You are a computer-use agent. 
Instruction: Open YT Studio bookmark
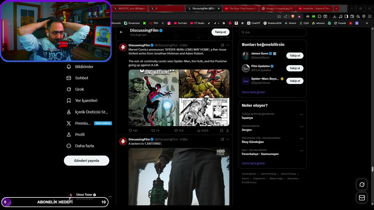point(197,23)
